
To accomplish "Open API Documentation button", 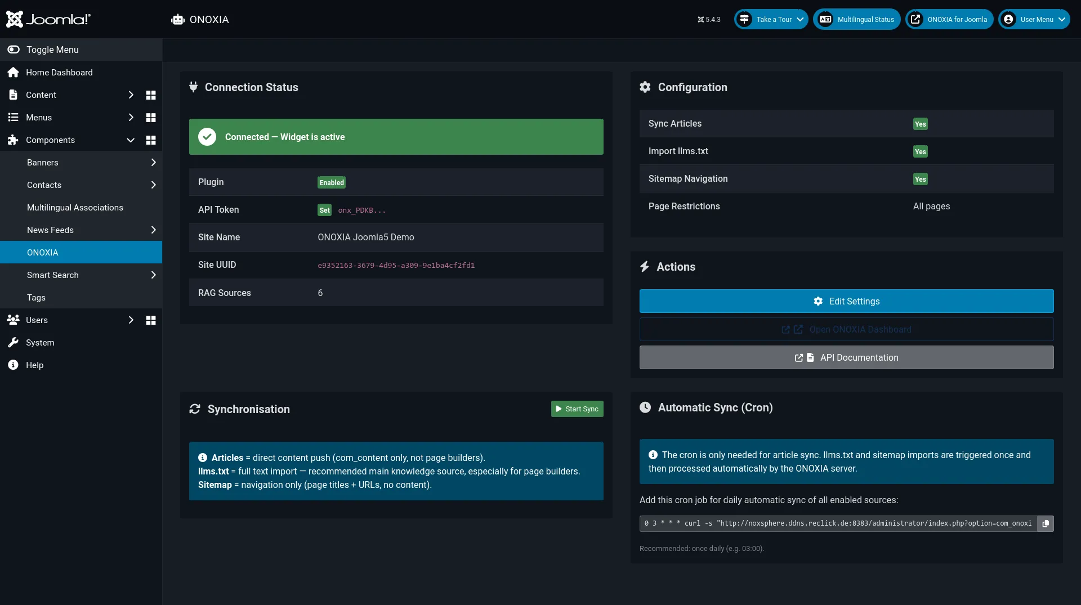I will coord(846,357).
